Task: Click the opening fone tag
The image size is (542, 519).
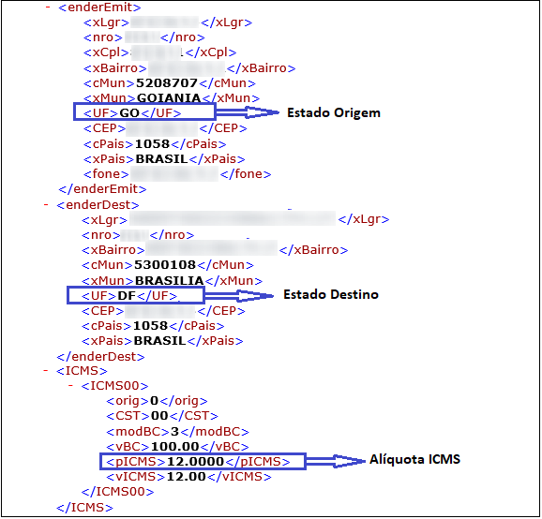Action: point(106,174)
